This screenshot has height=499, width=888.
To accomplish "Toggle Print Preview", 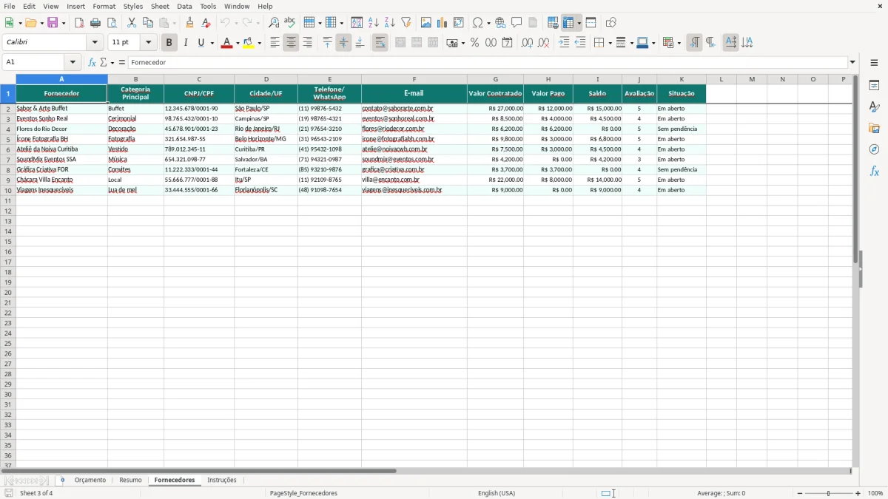I will tap(112, 23).
